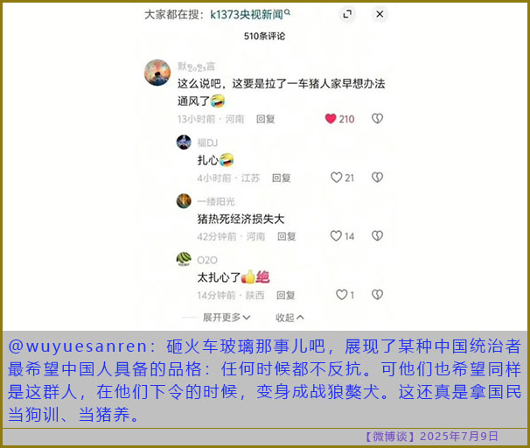Like the 猪热死经济损失大 reply
The height and width of the screenshot is (448, 530).
tap(336, 235)
